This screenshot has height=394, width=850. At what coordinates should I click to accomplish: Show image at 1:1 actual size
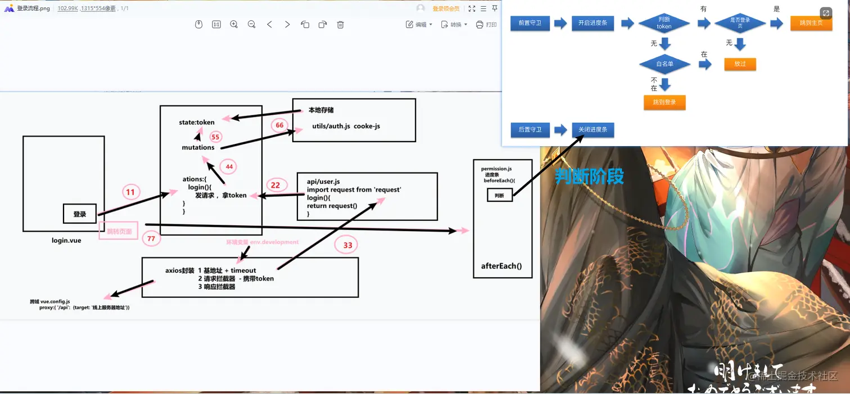[216, 24]
